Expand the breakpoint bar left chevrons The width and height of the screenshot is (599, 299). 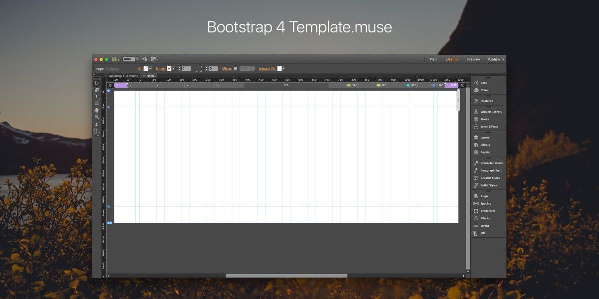(110, 85)
